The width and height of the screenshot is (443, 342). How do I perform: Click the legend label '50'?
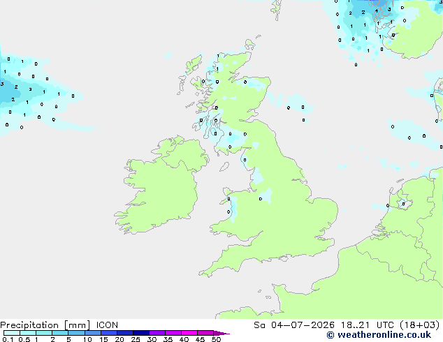(x=216, y=339)
